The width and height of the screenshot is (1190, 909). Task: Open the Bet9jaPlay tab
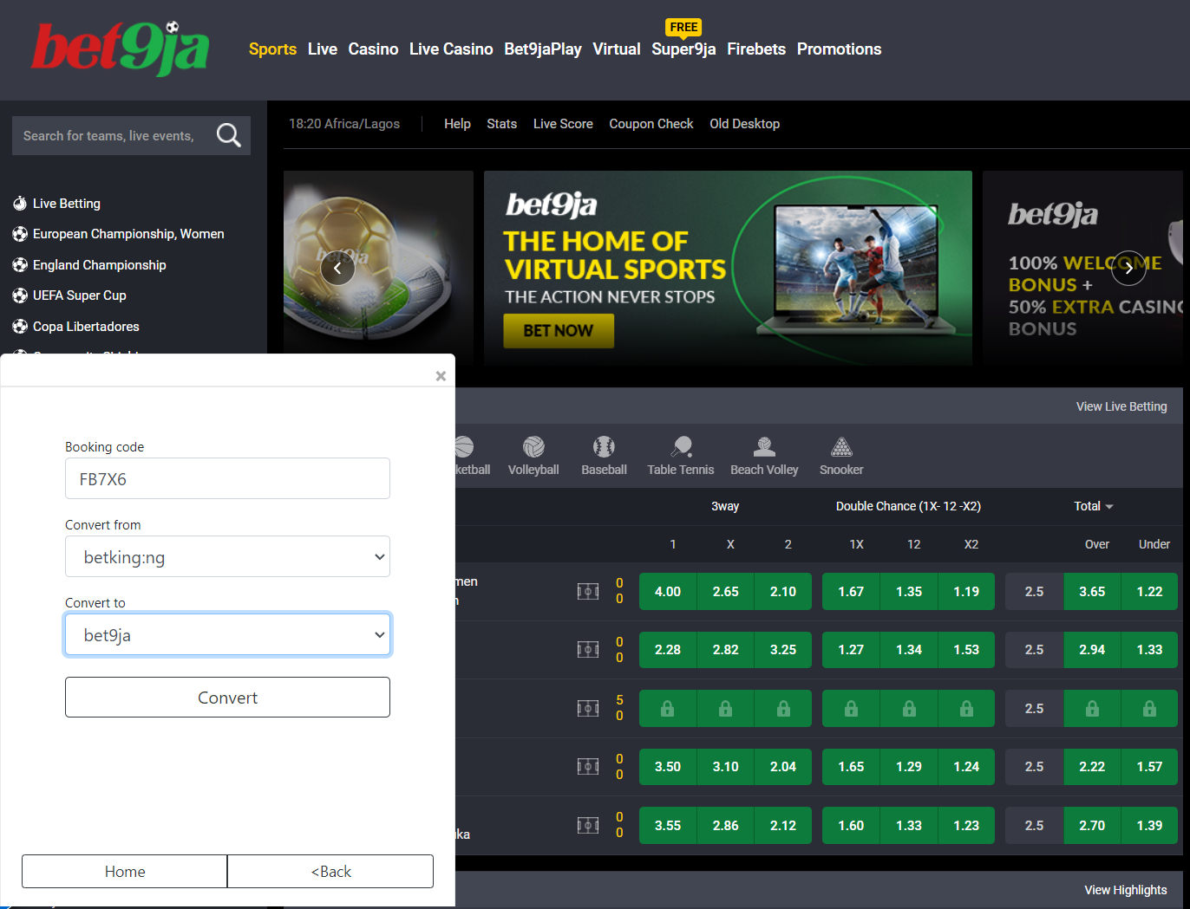(543, 49)
